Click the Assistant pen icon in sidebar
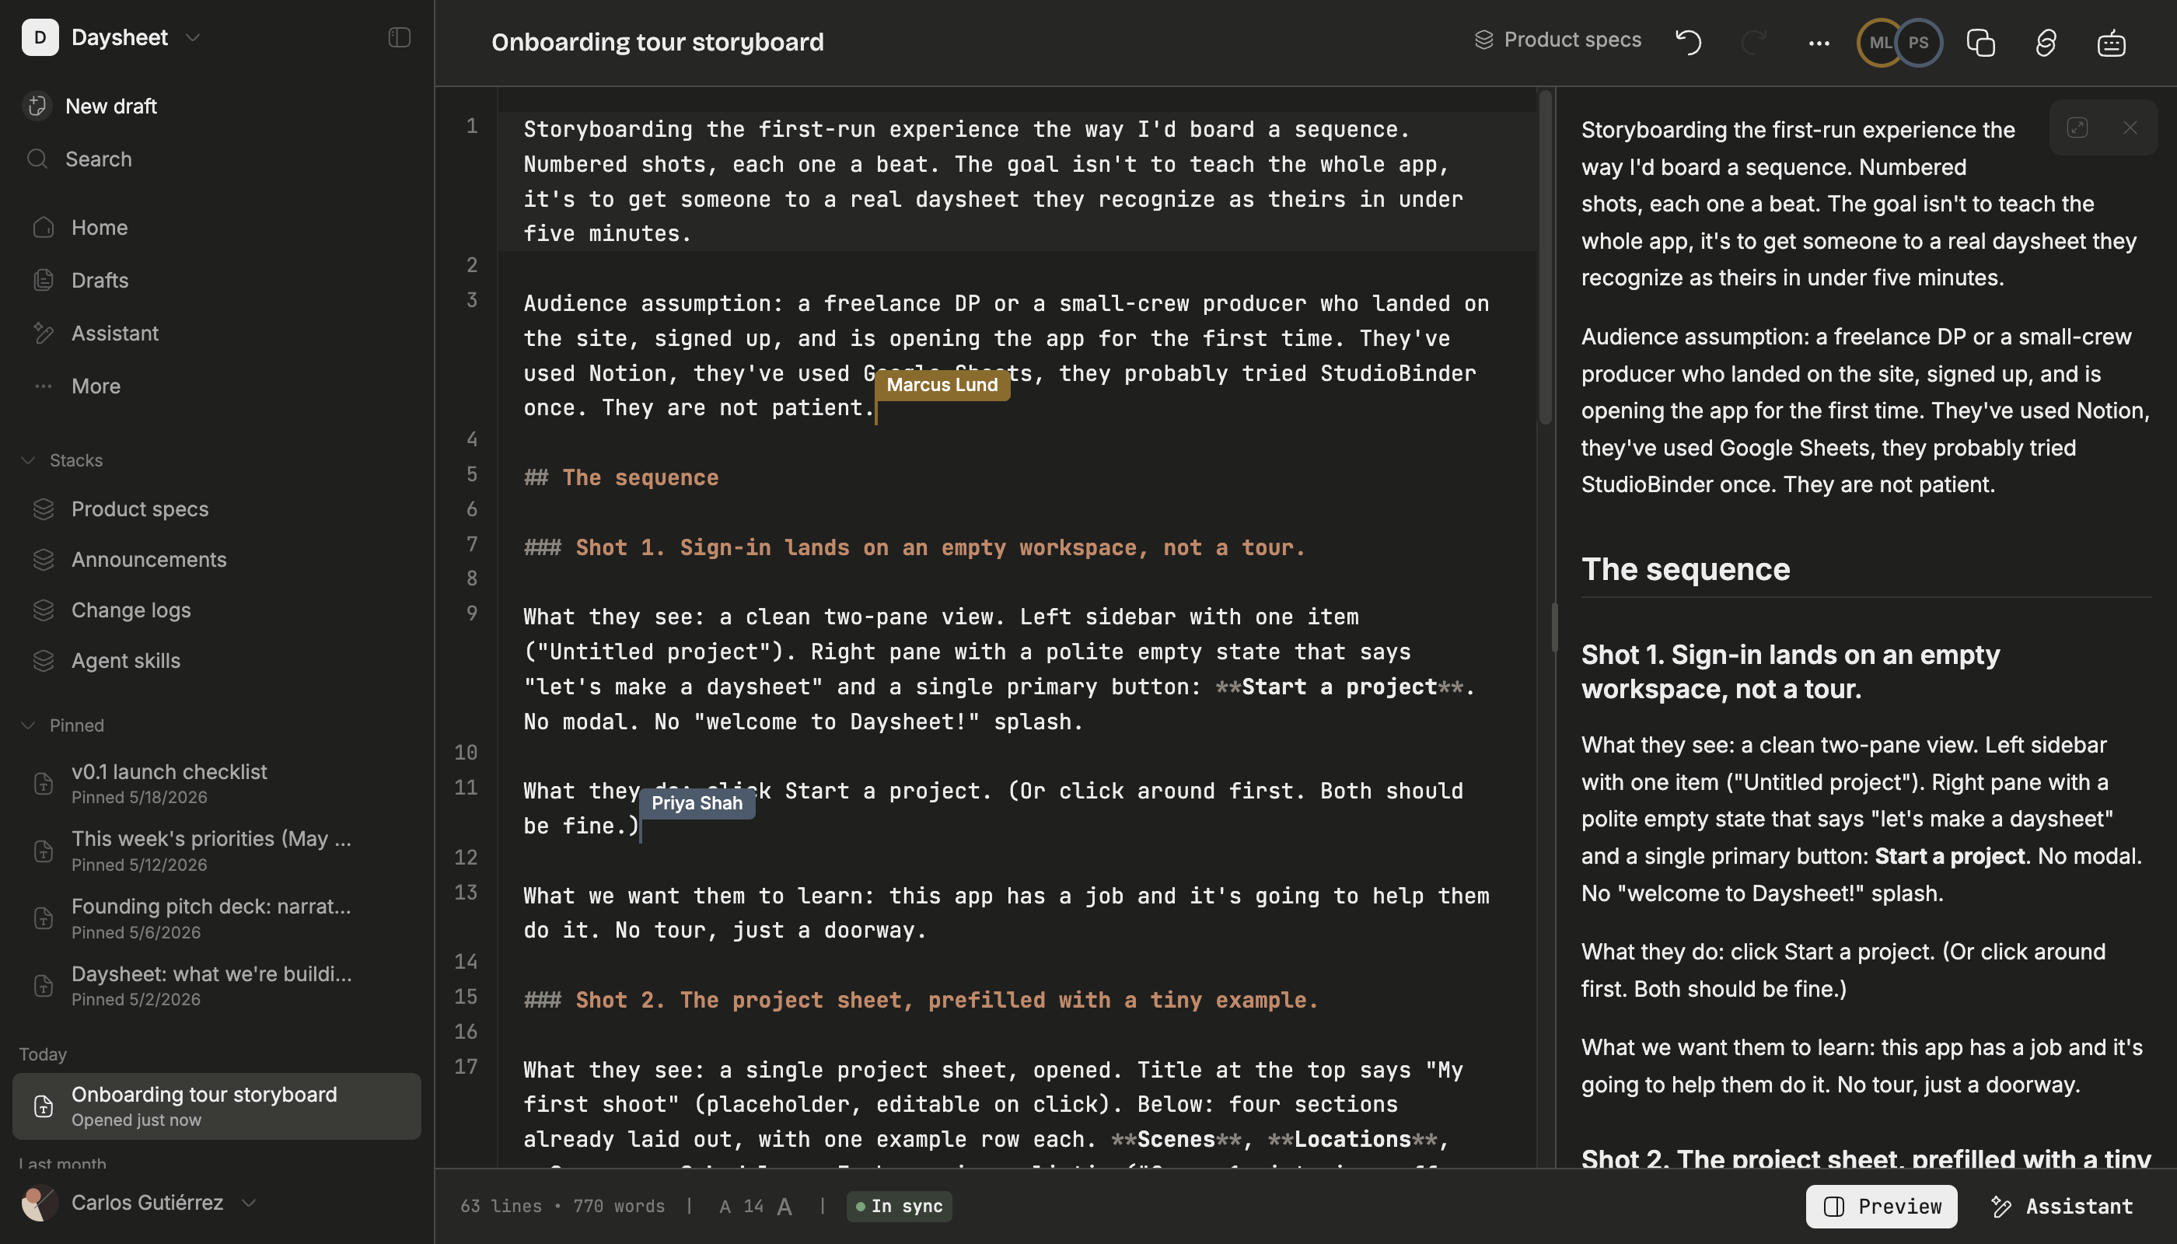The height and width of the screenshot is (1244, 2177). [44, 334]
